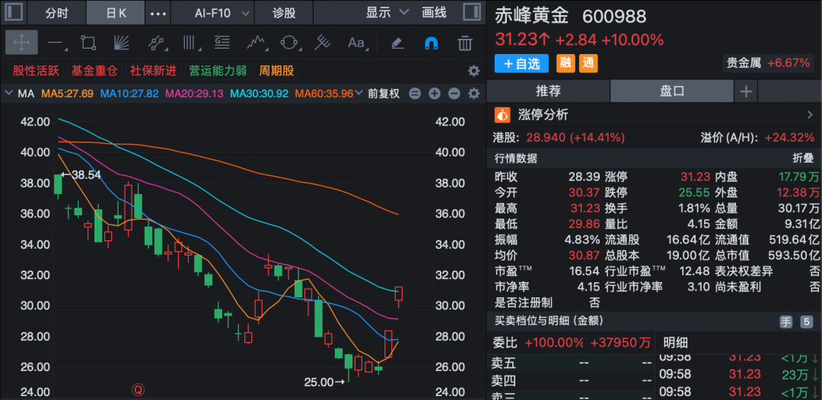822x400 pixels.
Task: Click the 营运能力弱 tag
Action: coord(218,71)
